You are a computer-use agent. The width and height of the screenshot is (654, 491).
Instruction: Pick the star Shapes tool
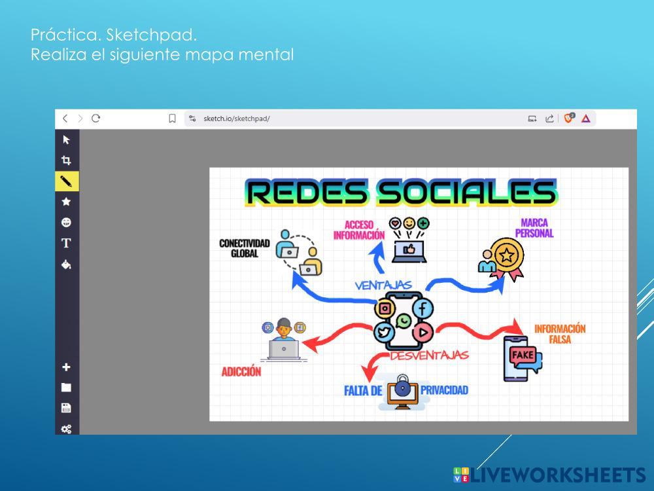66,202
